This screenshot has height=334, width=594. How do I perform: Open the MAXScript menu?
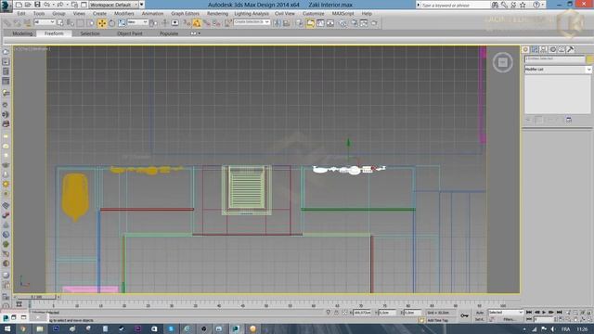[342, 13]
